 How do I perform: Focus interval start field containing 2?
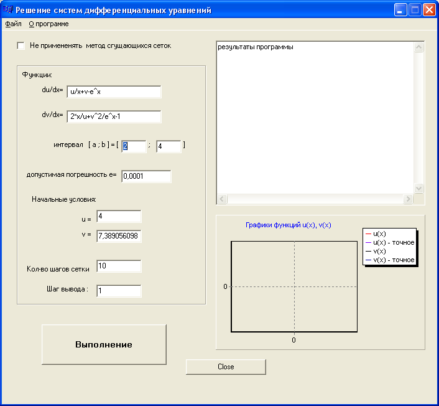click(x=134, y=146)
